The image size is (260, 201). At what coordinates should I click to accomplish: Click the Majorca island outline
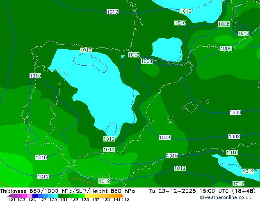190,107
